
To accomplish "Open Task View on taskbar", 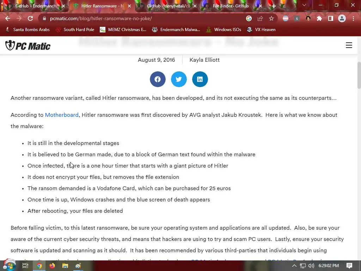I will (25, 266).
